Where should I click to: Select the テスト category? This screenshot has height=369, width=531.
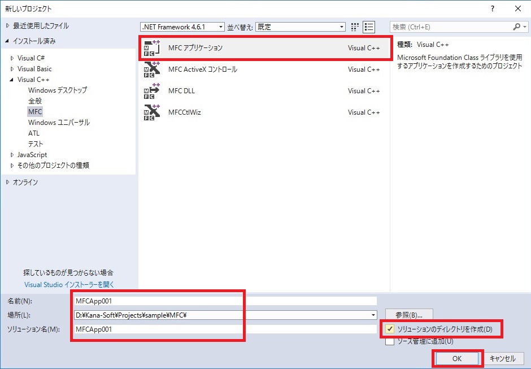(x=36, y=144)
